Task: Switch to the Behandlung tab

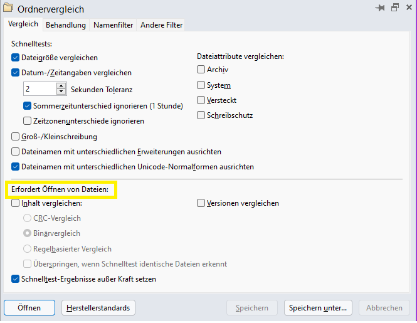Action: coord(66,25)
